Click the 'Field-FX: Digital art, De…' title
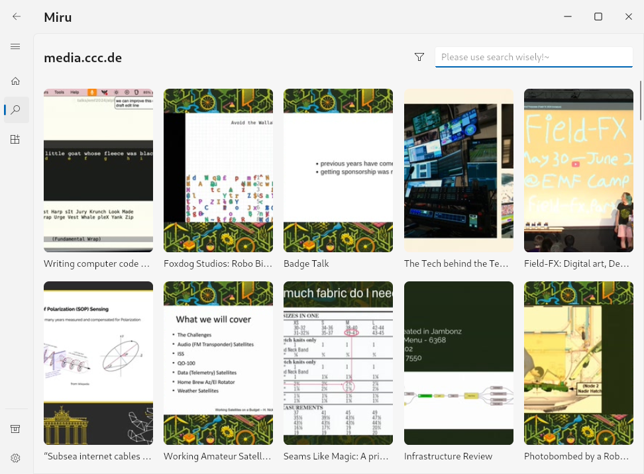Screen dimensions: 644x474 (x=576, y=264)
